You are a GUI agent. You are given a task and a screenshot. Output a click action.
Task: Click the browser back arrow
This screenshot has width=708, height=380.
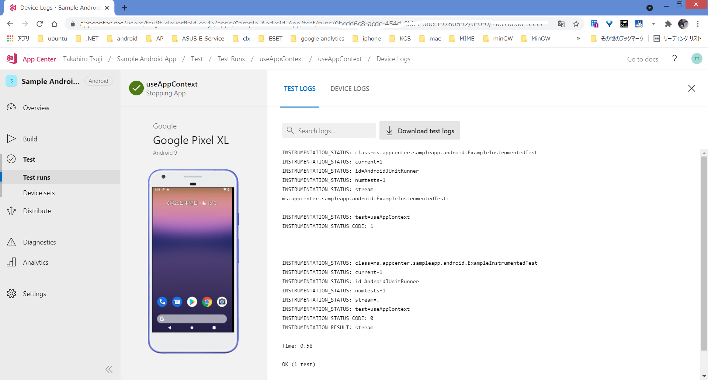click(10, 24)
